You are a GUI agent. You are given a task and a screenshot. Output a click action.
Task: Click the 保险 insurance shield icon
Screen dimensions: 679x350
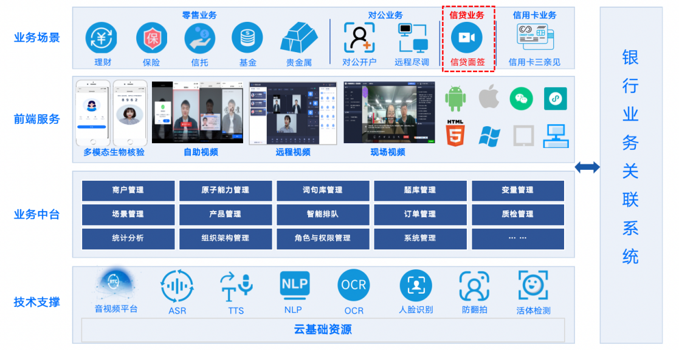tap(151, 38)
